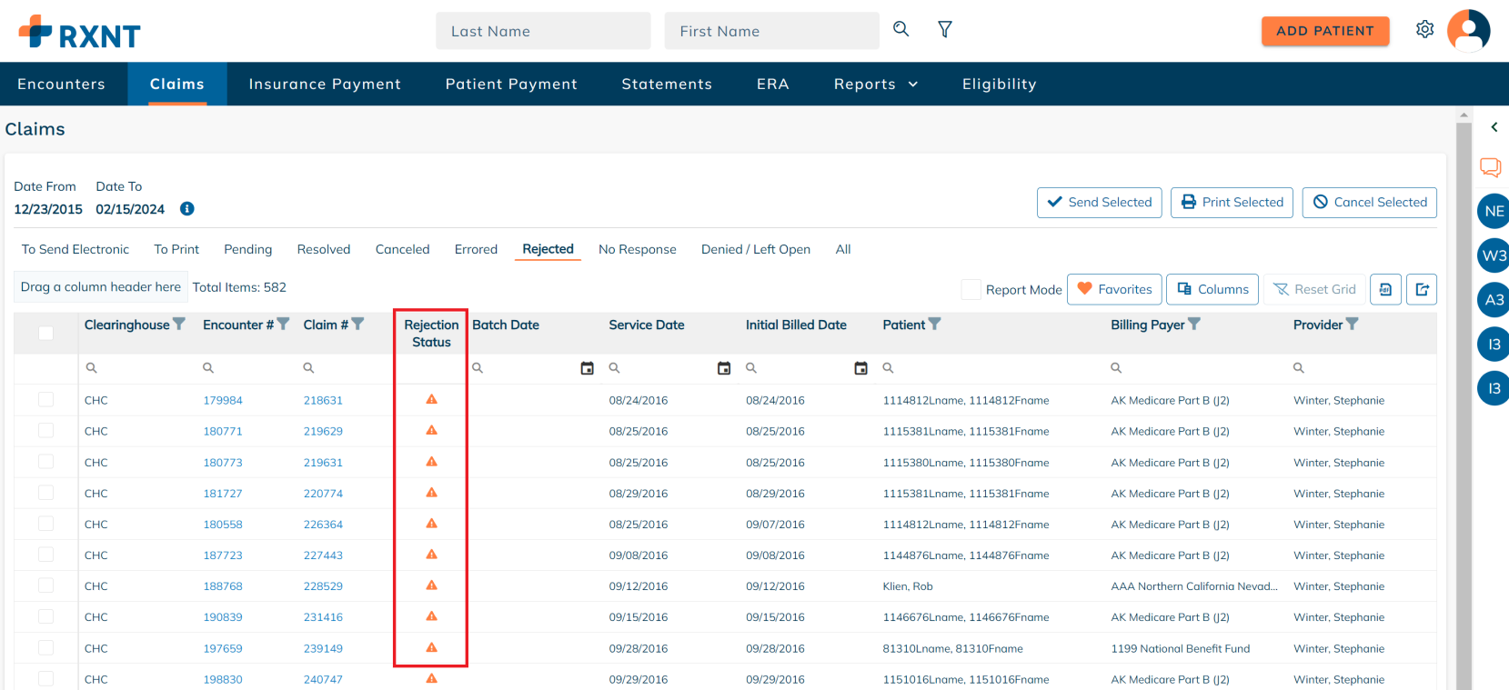Switch to the Errored claims tab

tap(476, 249)
